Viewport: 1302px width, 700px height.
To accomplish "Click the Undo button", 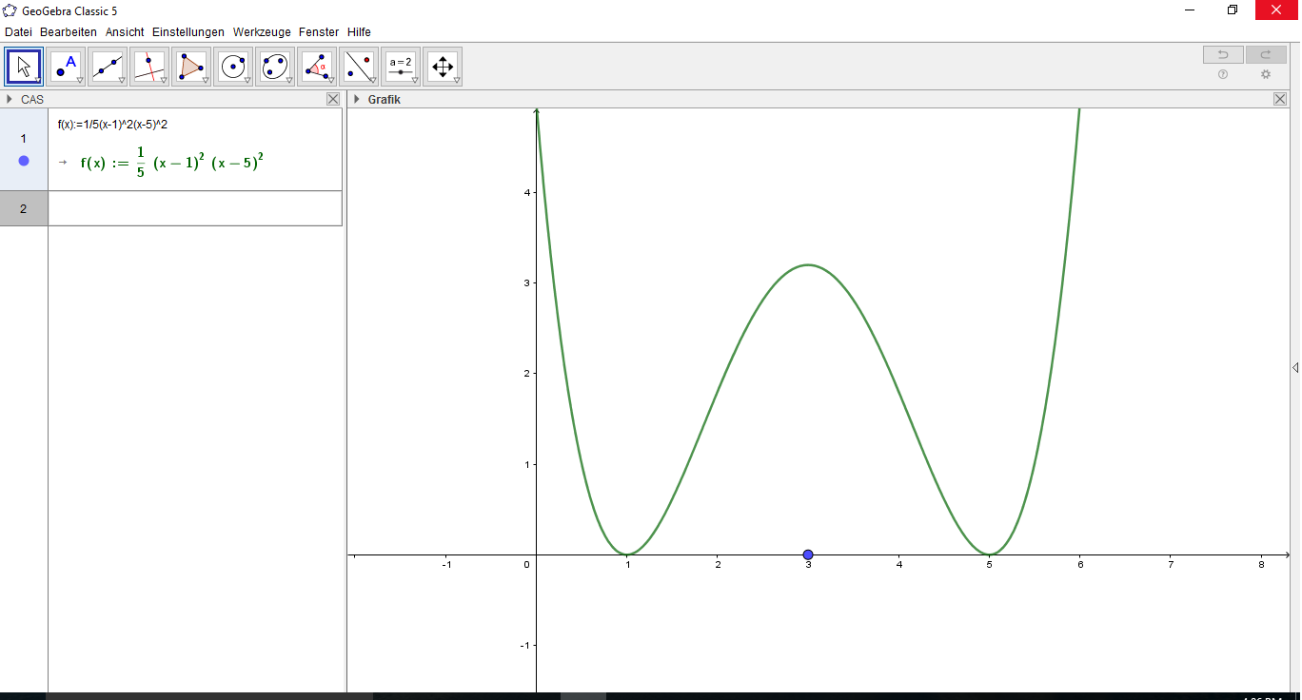I will click(1223, 55).
